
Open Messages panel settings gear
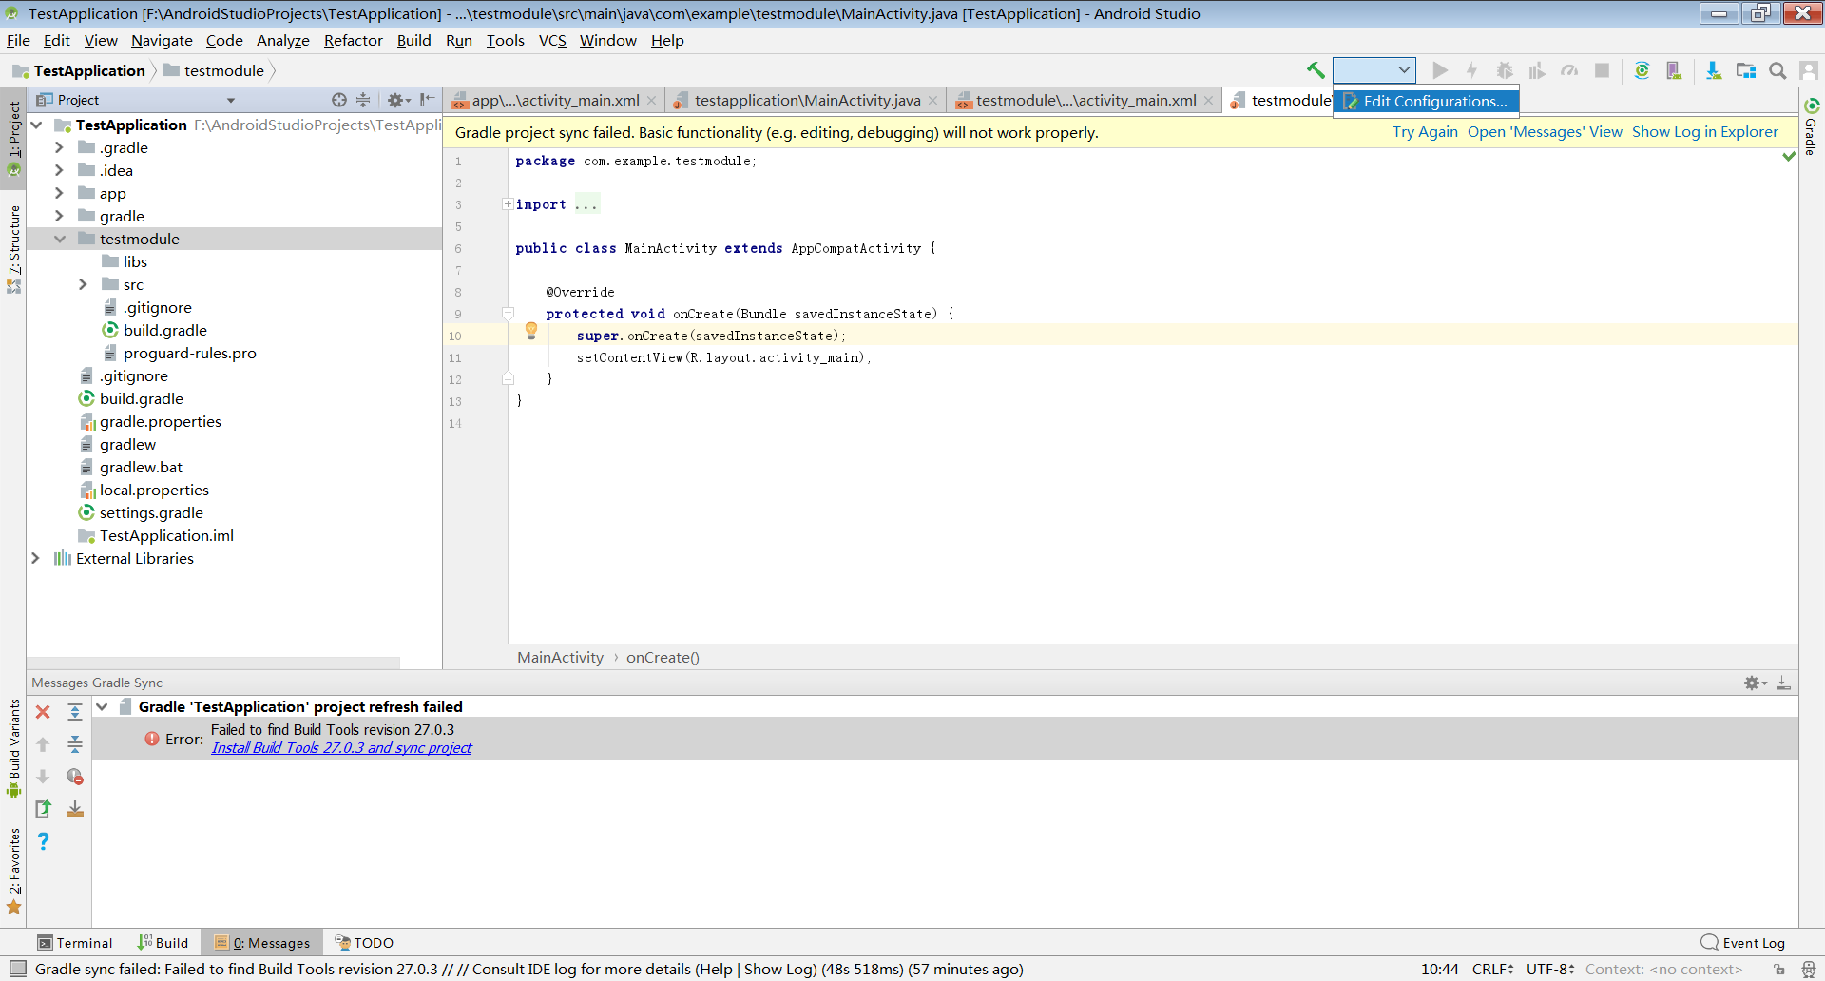click(1755, 683)
